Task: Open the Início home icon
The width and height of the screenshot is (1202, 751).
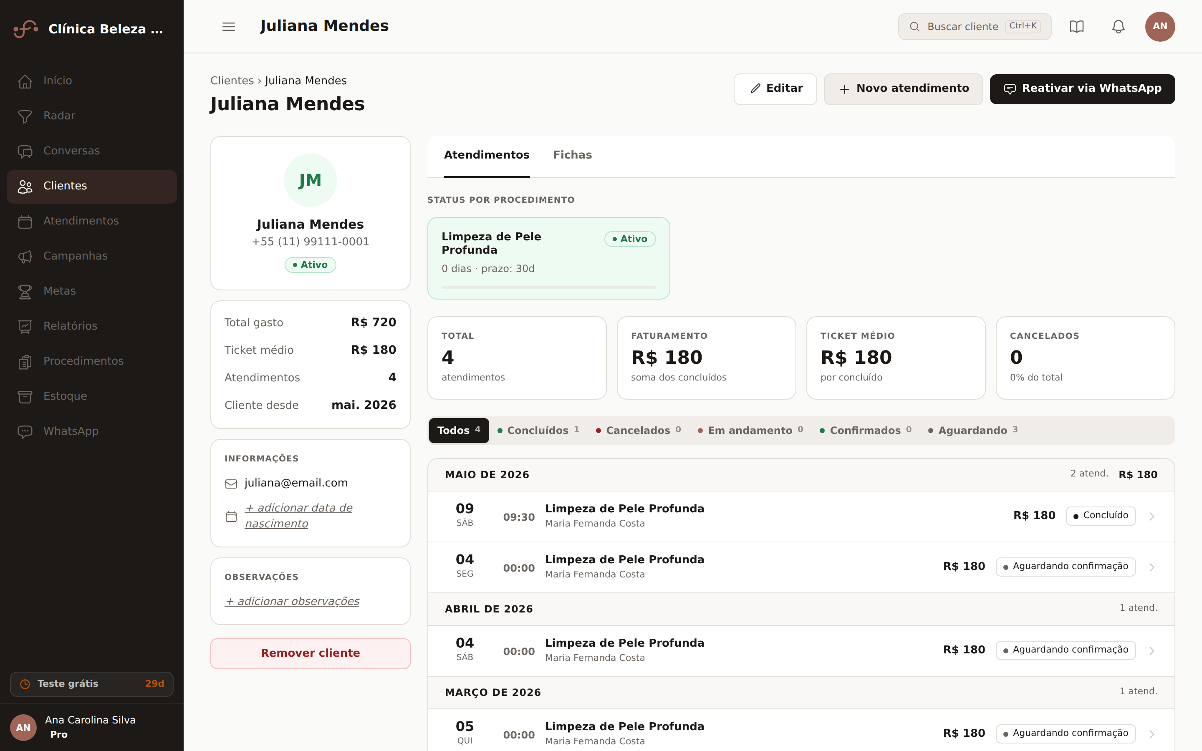Action: point(25,81)
